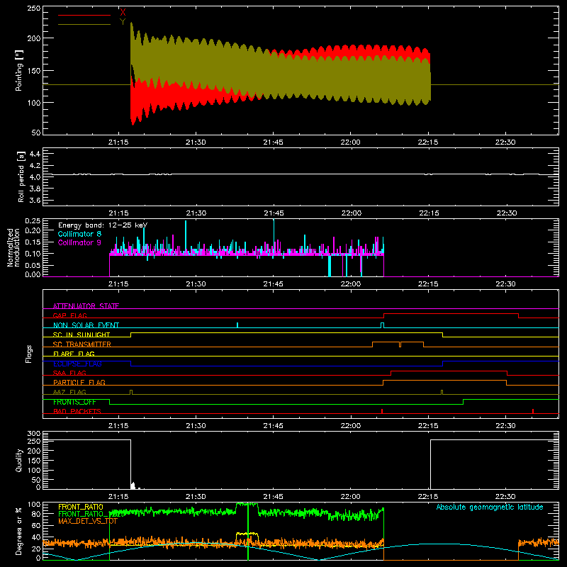Select the Collimator 9 legend entry
The height and width of the screenshot is (567, 567).
pyautogui.click(x=79, y=242)
